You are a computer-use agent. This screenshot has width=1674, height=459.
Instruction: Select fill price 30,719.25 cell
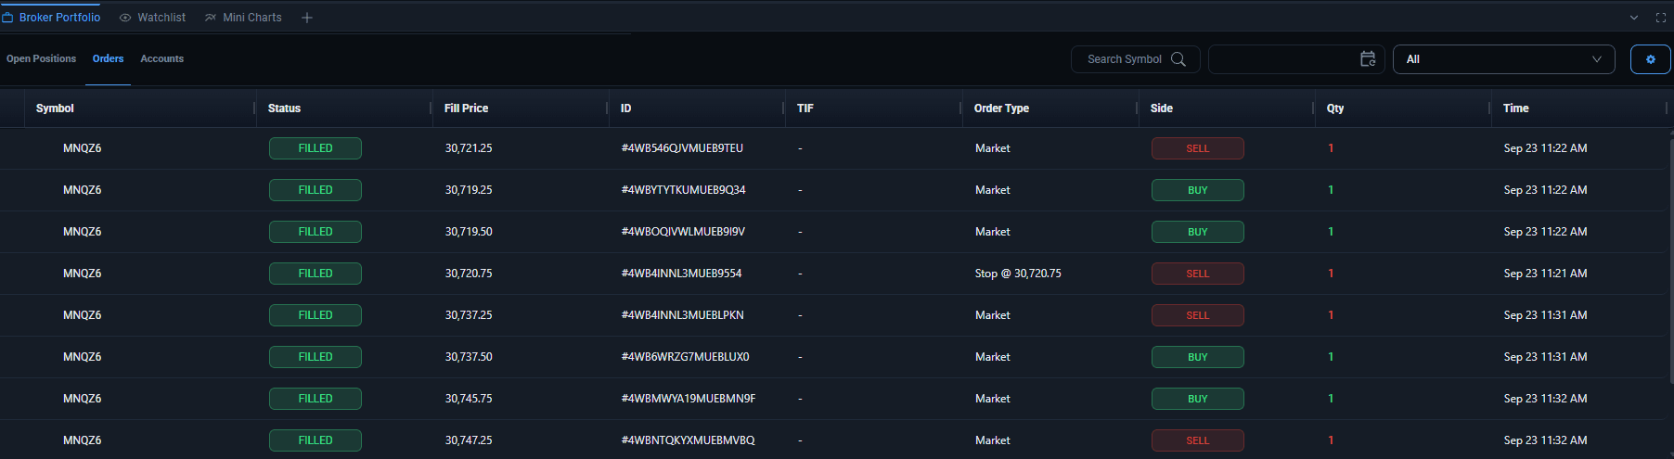click(469, 190)
